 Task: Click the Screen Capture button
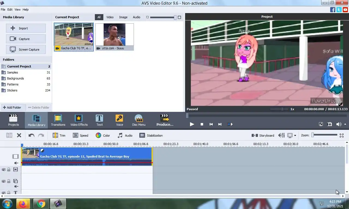pyautogui.click(x=26, y=50)
